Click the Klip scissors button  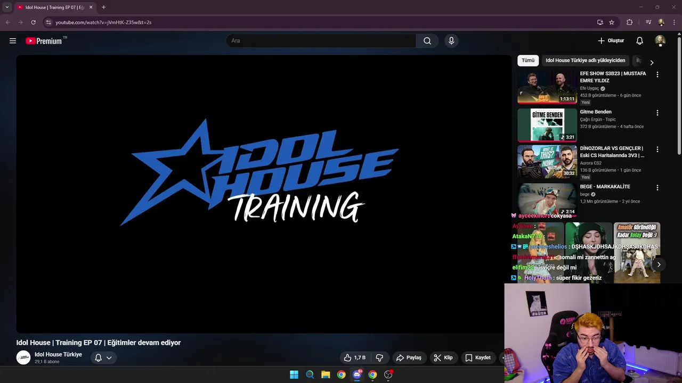[443, 357]
